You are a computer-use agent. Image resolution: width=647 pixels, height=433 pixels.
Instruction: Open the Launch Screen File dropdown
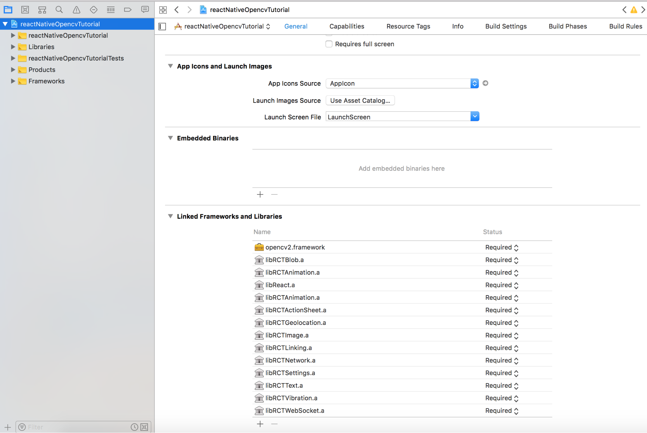click(x=474, y=117)
